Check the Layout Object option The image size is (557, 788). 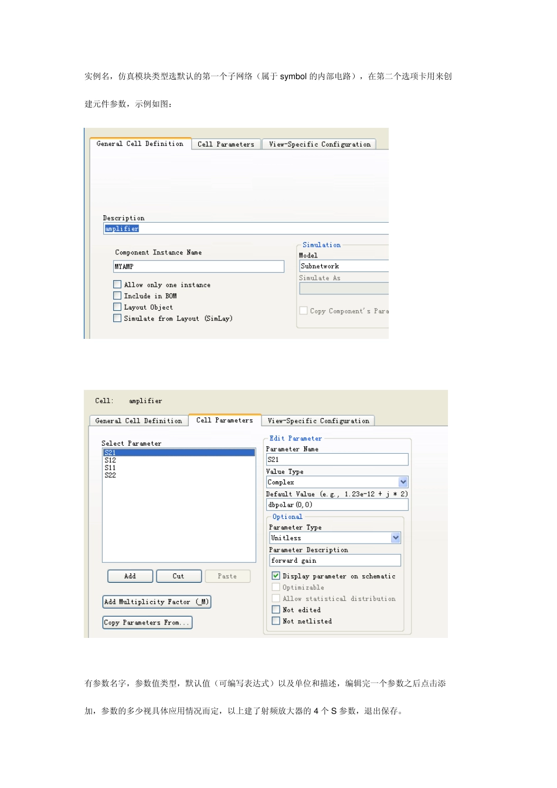(117, 307)
